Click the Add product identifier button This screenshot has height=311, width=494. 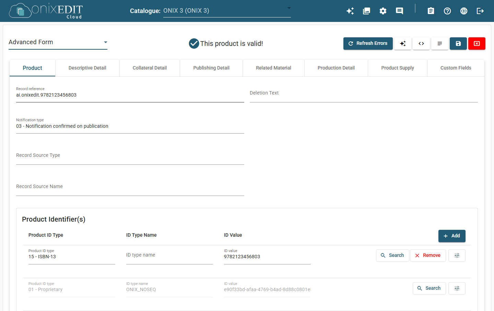point(452,236)
